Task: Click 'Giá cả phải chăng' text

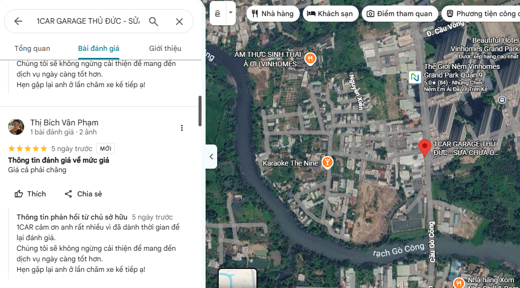Action: click(37, 170)
